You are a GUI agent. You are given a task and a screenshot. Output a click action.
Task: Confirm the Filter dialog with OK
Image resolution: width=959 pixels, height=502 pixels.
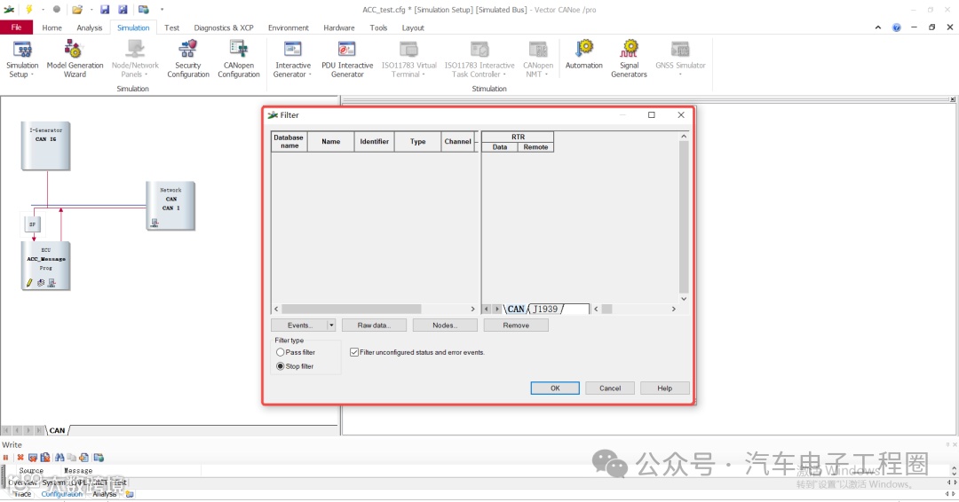[x=555, y=388]
